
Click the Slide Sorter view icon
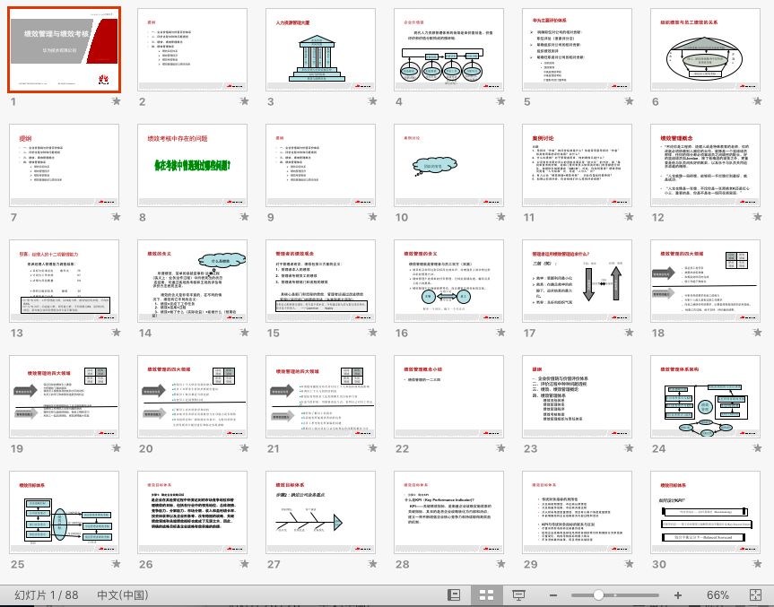click(487, 594)
